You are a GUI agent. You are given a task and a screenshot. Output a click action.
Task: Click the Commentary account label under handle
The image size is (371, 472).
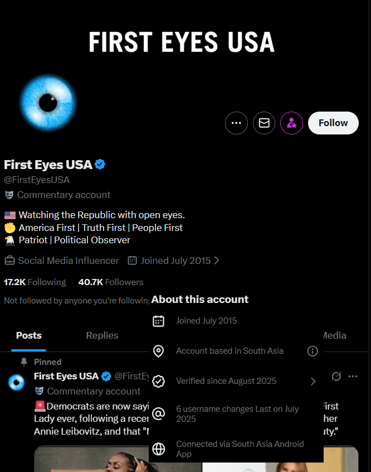tap(64, 195)
